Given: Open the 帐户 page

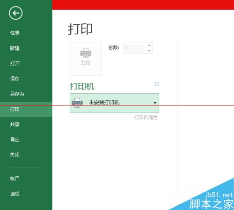Looking at the screenshot, I should pyautogui.click(x=15, y=178).
